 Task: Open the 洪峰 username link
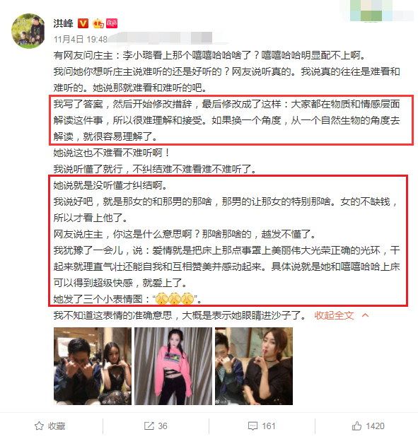tap(64, 23)
